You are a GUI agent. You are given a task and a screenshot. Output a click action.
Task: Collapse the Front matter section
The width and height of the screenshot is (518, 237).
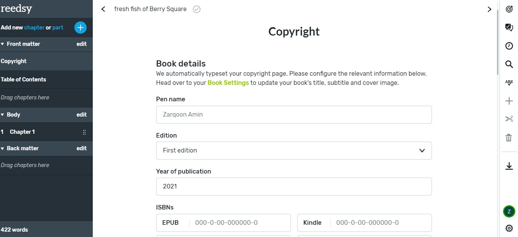(x=3, y=44)
